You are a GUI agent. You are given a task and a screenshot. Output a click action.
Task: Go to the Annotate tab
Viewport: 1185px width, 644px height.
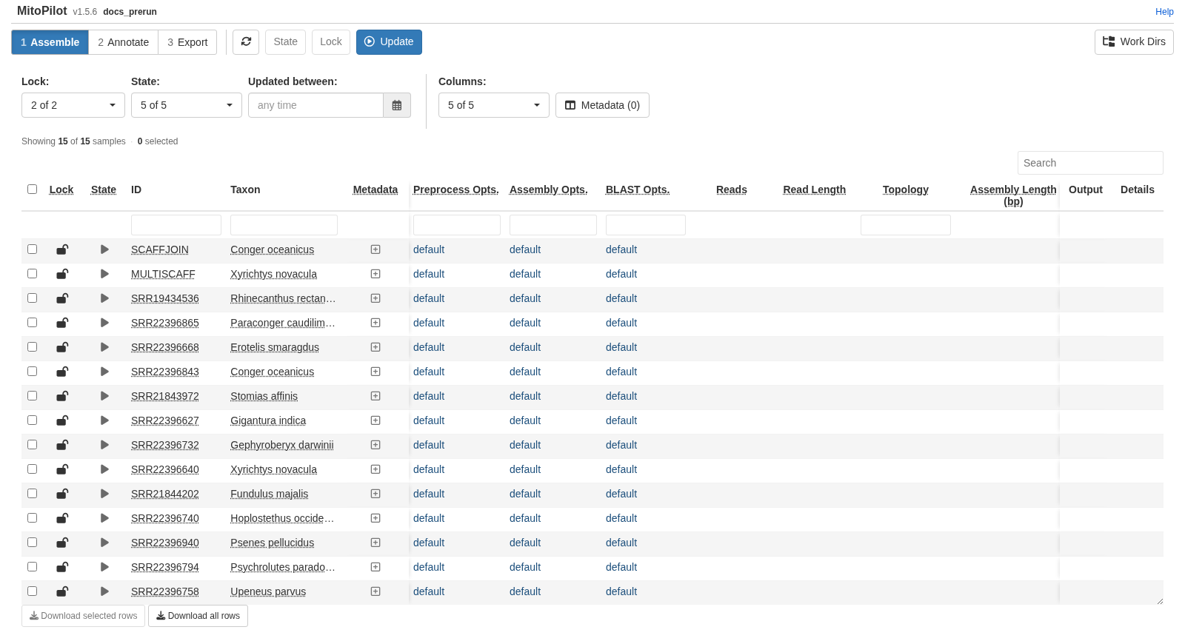pyautogui.click(x=123, y=42)
